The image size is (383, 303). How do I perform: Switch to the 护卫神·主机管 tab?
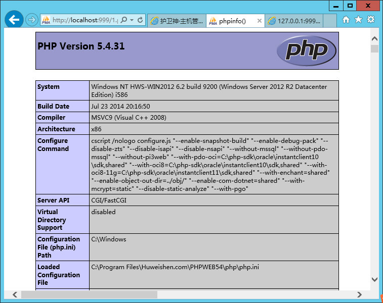177,21
